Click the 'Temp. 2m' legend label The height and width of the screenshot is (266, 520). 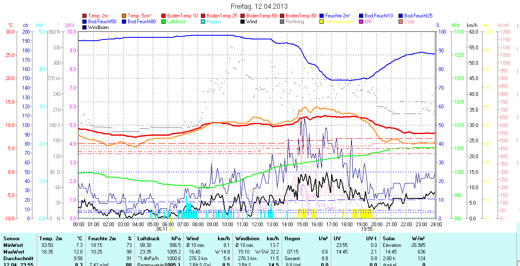click(x=98, y=16)
